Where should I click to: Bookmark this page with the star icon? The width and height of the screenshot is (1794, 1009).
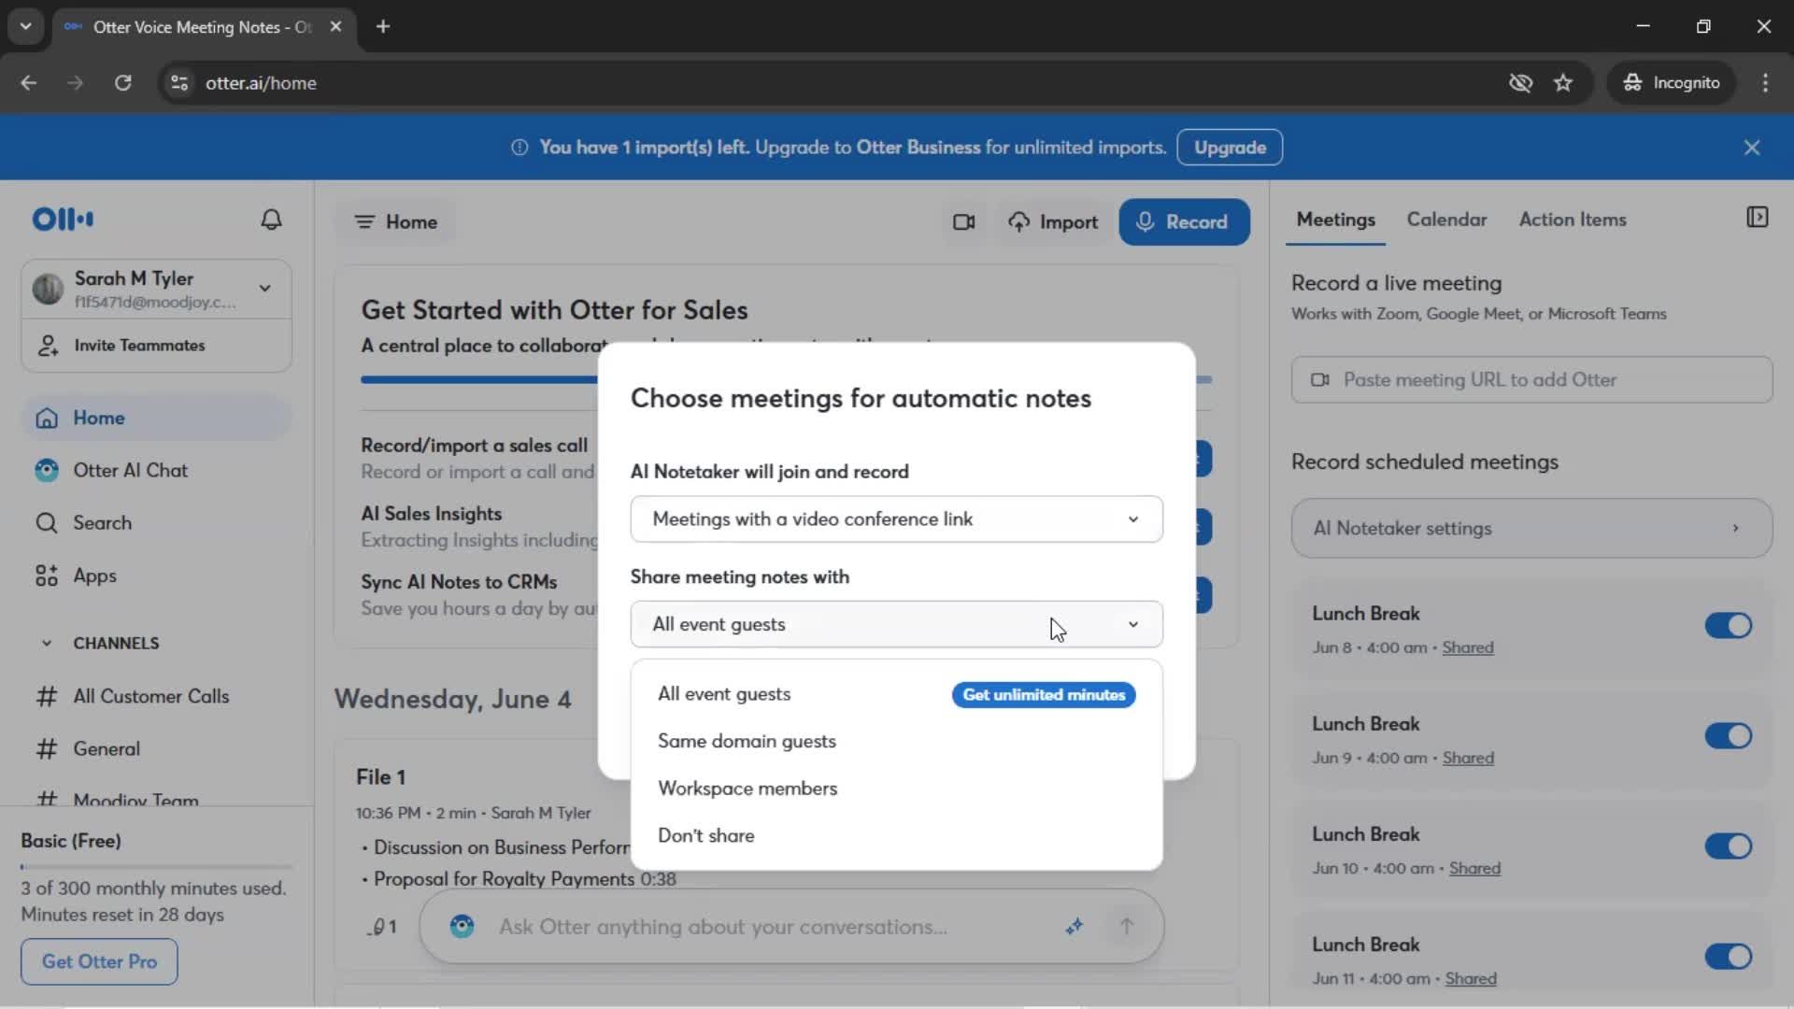(x=1563, y=83)
